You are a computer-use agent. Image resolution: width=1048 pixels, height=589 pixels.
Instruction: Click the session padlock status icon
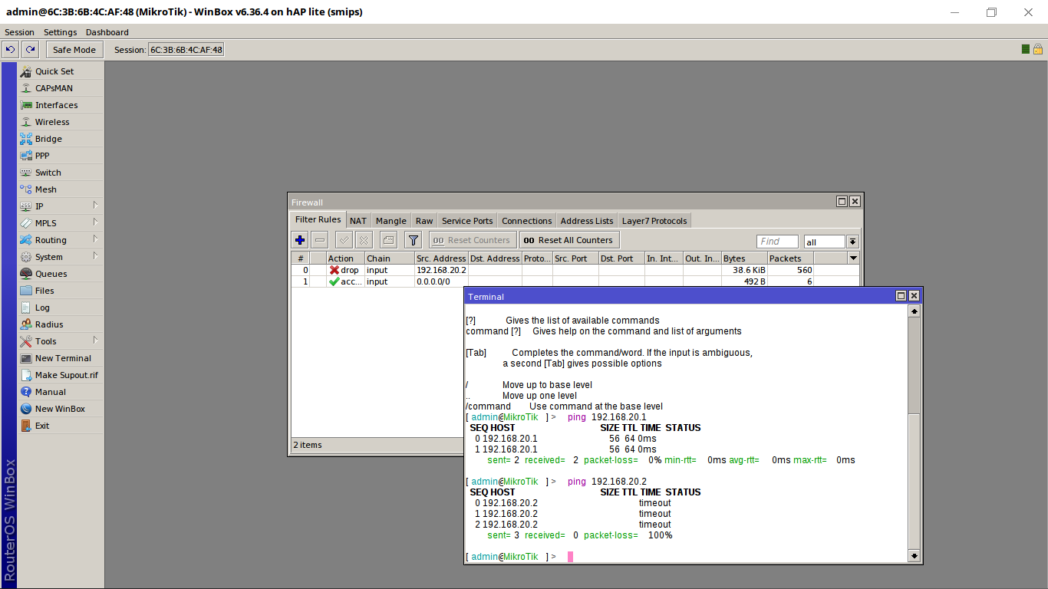(1038, 49)
